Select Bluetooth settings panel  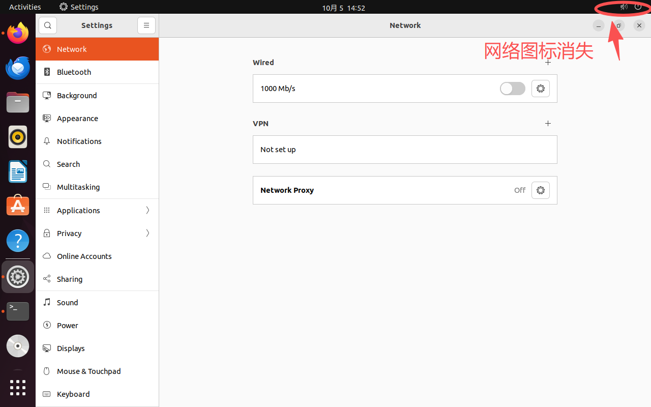coord(97,72)
